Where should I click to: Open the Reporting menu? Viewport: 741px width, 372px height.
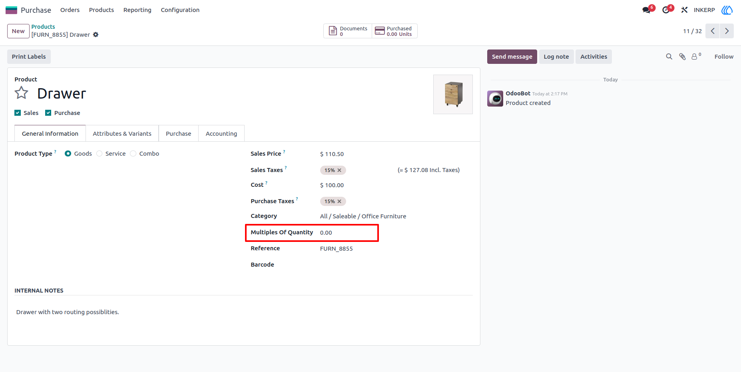(137, 10)
